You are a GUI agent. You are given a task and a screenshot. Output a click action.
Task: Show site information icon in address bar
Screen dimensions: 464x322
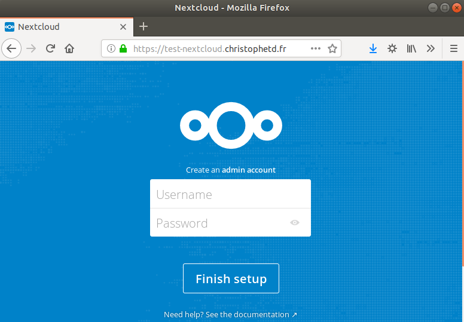click(111, 48)
